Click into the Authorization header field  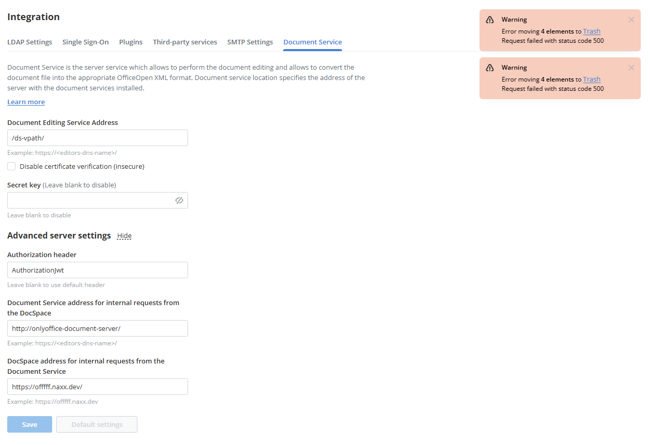tap(98, 270)
